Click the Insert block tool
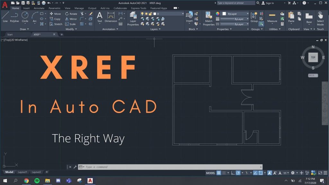Viewport: 329px width, 185px height. [189, 17]
